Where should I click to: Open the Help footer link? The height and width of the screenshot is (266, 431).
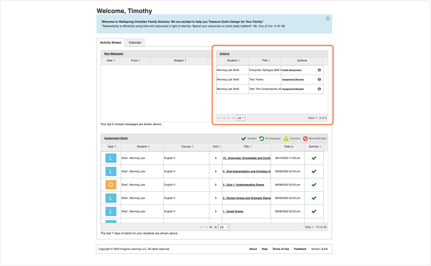pos(264,249)
